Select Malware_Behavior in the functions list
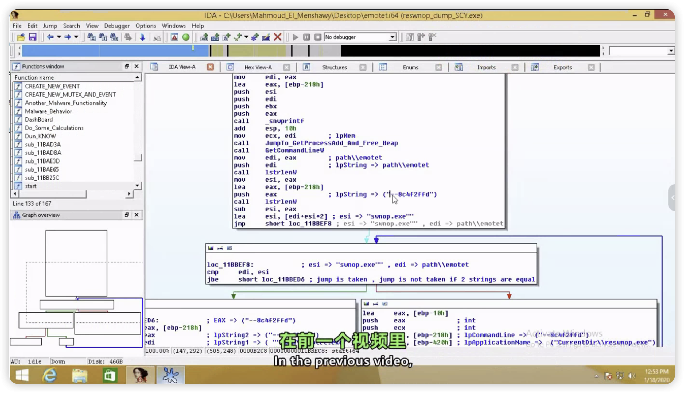 [x=49, y=111]
